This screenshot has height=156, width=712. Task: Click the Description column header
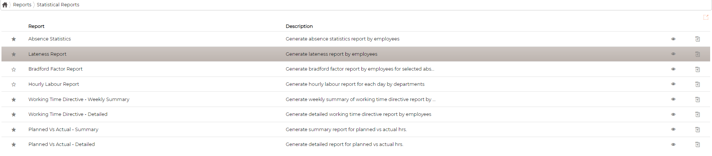[x=299, y=26]
